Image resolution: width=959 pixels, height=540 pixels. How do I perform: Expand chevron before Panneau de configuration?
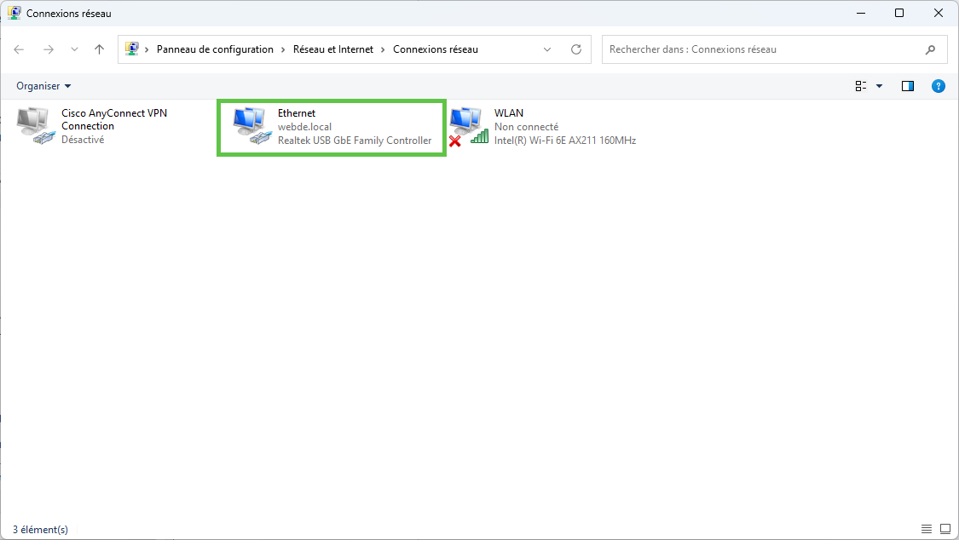pyautogui.click(x=147, y=49)
